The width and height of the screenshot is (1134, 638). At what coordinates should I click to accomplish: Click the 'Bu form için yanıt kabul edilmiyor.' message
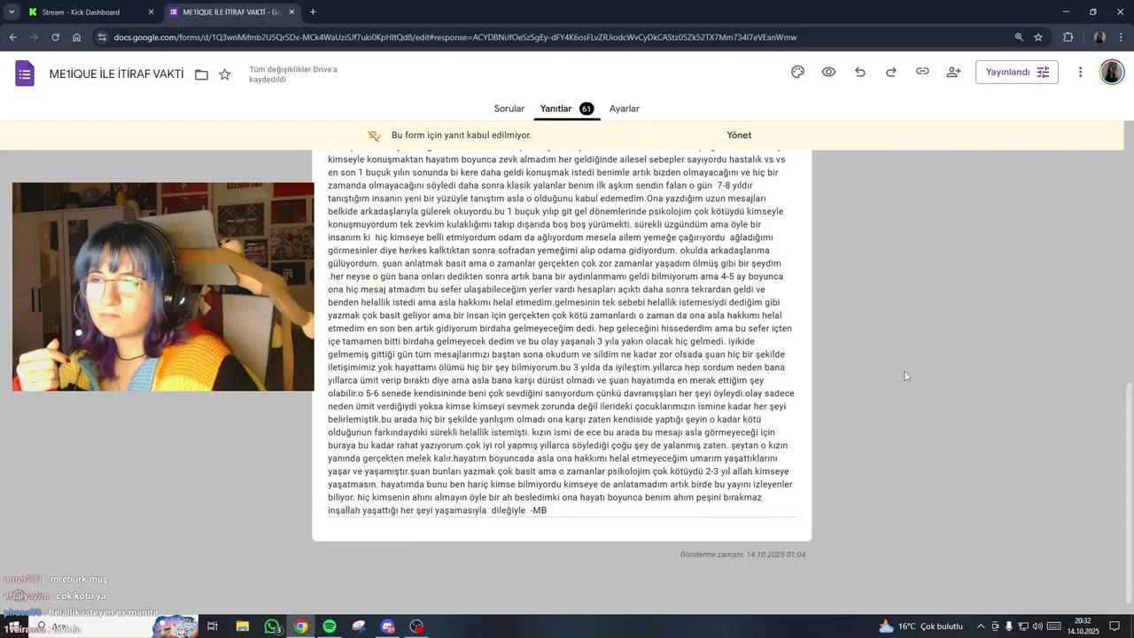coord(462,136)
